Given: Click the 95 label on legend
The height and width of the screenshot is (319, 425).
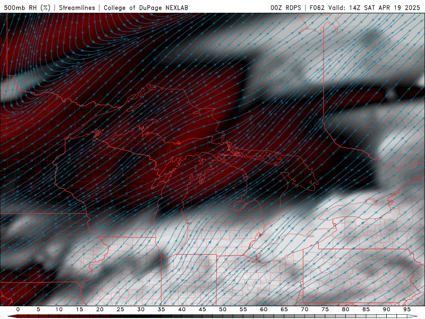Looking at the screenshot, I should pos(407,309).
